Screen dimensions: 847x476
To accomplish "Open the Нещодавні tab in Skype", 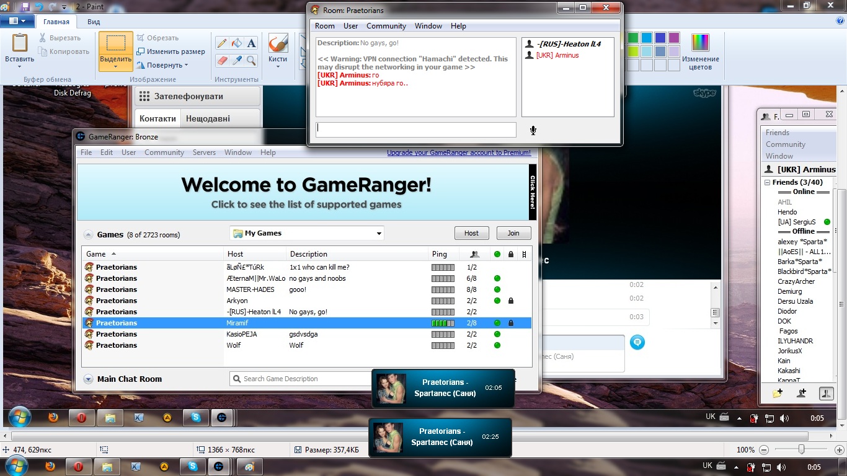I will tap(208, 118).
